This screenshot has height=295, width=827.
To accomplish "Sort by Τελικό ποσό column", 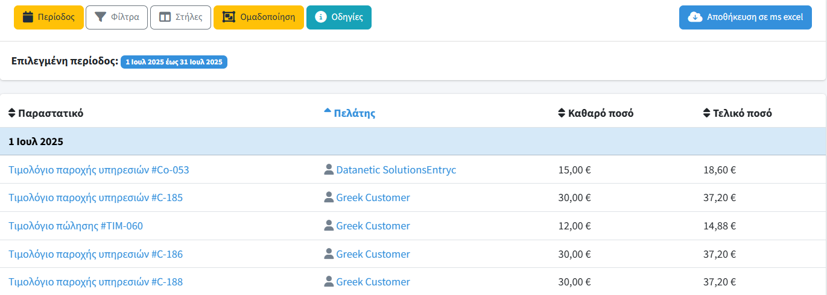I will click(737, 113).
